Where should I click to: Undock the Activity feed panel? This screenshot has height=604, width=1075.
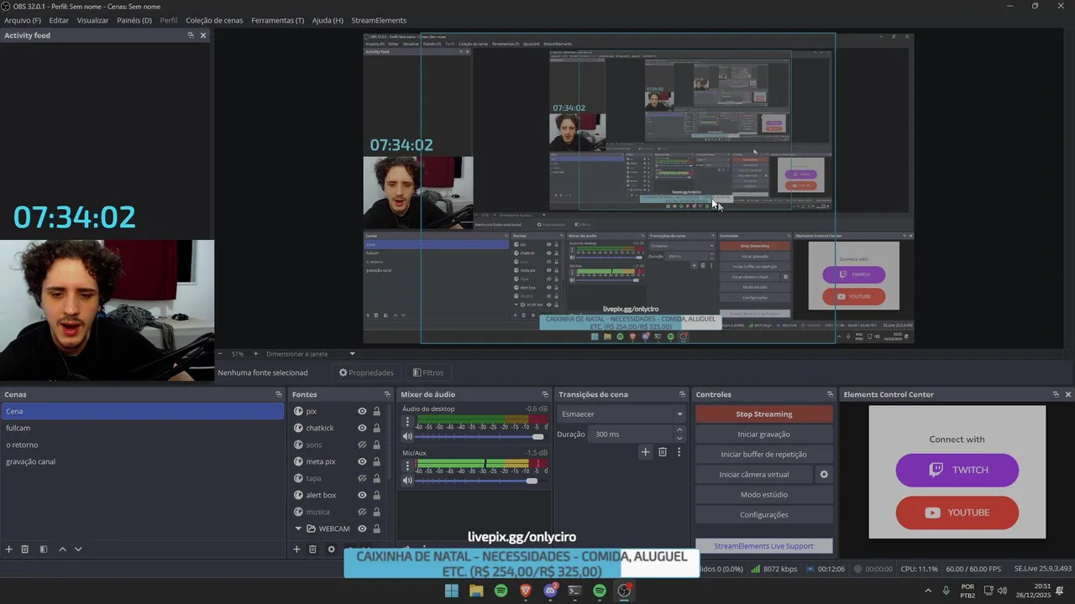[191, 35]
